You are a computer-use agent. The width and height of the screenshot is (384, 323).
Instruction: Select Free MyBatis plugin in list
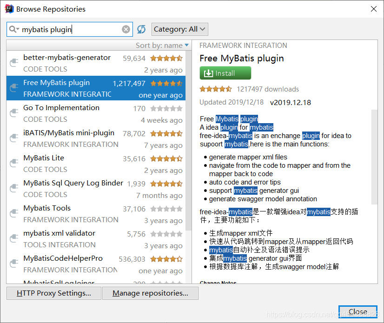[96, 88]
